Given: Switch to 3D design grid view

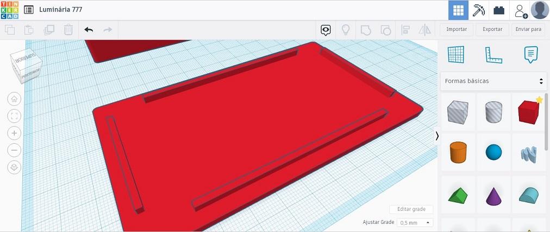Looking at the screenshot, I should (x=458, y=10).
